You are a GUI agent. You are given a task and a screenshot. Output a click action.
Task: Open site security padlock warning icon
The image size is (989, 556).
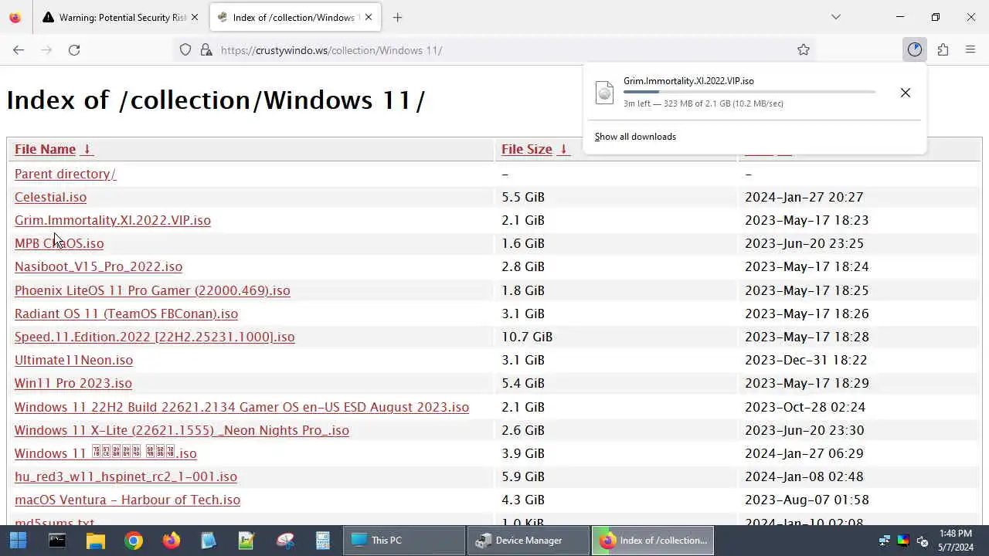click(206, 49)
